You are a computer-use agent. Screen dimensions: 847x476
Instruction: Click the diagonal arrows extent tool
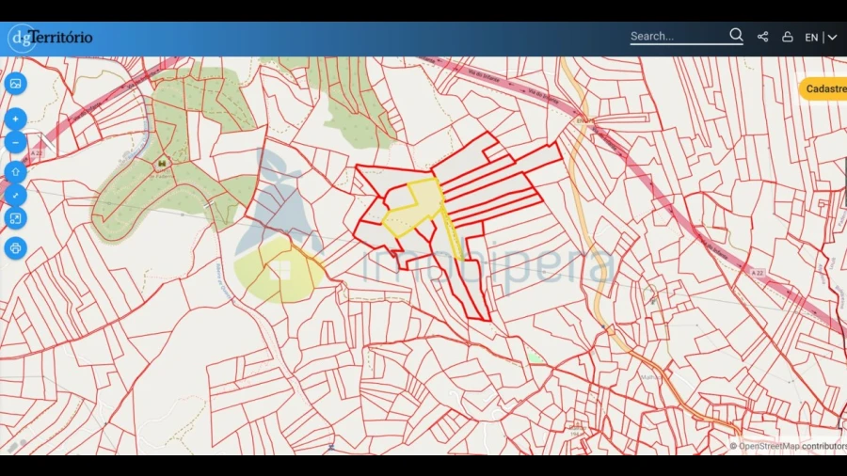pyautogui.click(x=16, y=196)
